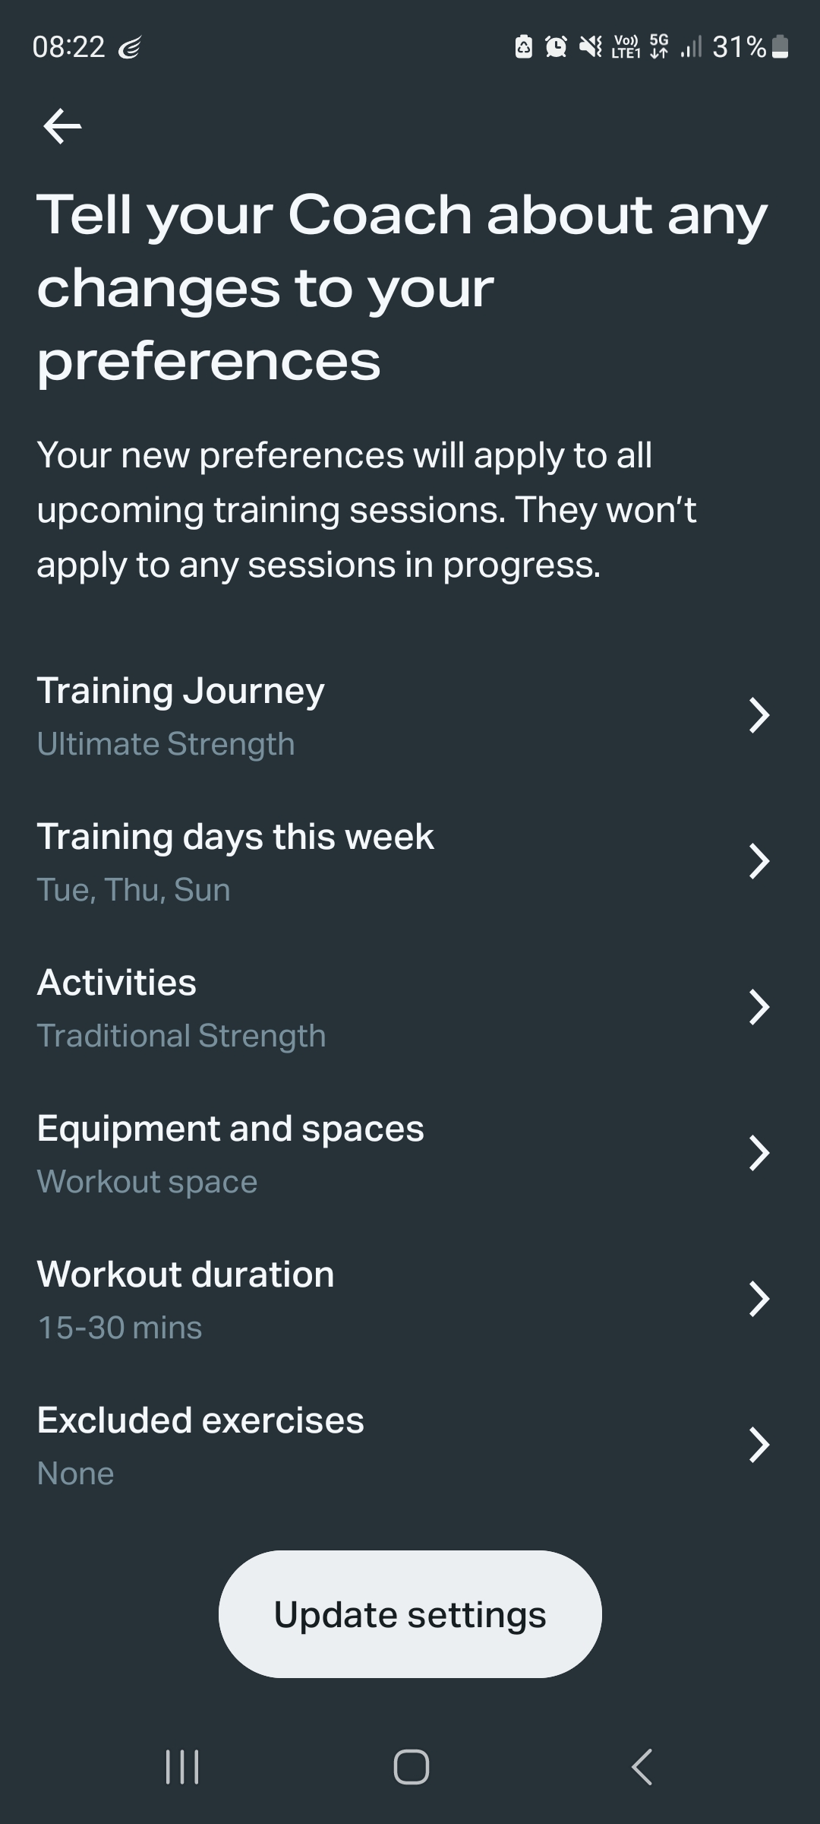820x1824 pixels.
Task: Tap the muted sound status icon
Action: (x=591, y=47)
